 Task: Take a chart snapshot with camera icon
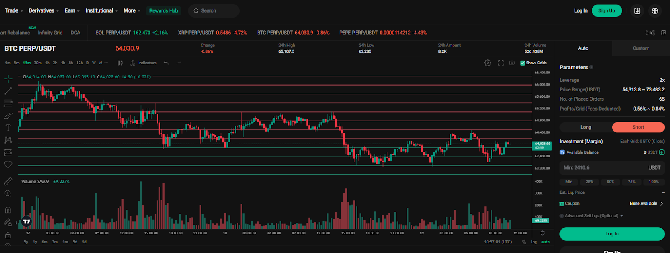[x=512, y=63]
